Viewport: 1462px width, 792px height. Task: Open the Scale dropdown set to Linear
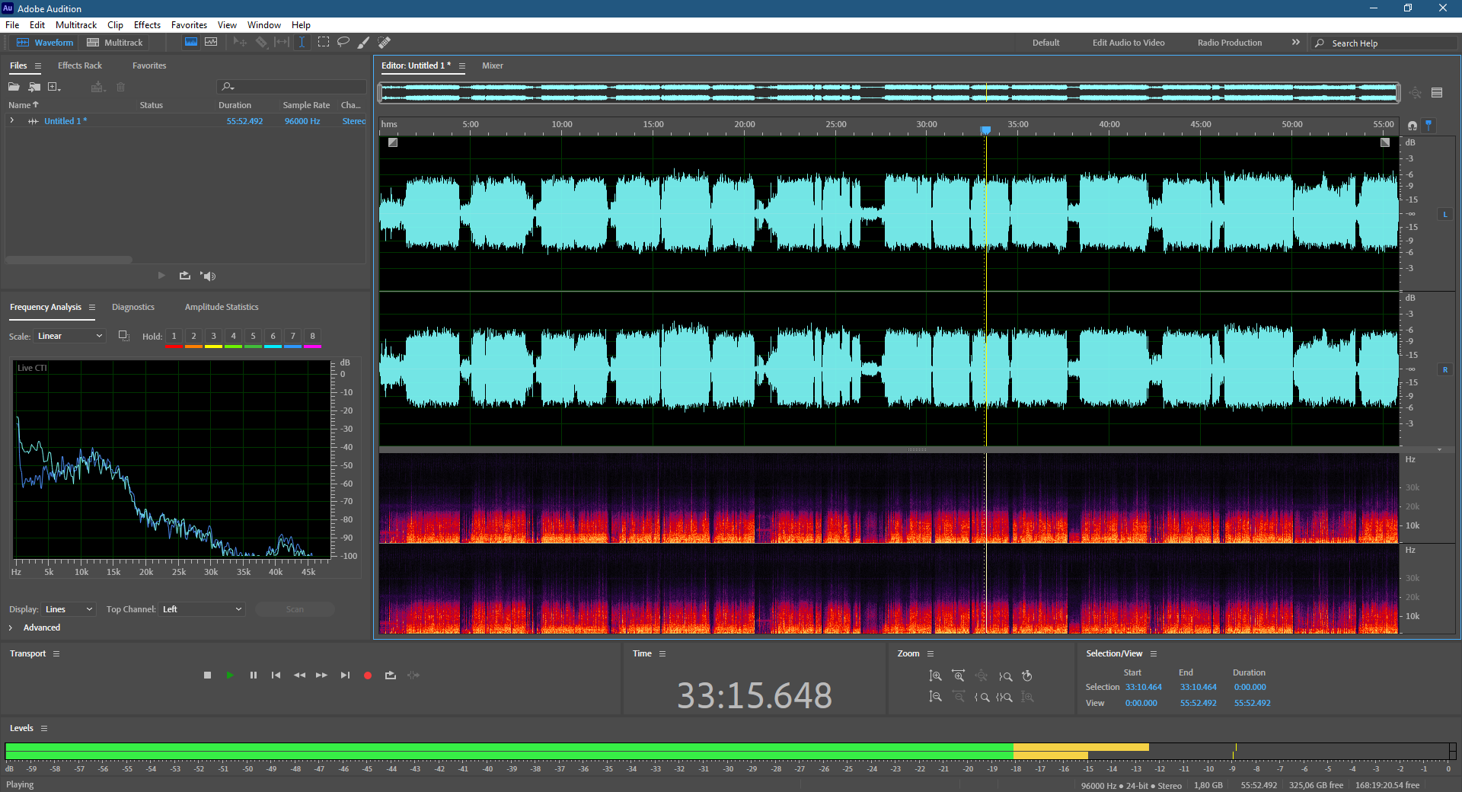[x=69, y=336]
